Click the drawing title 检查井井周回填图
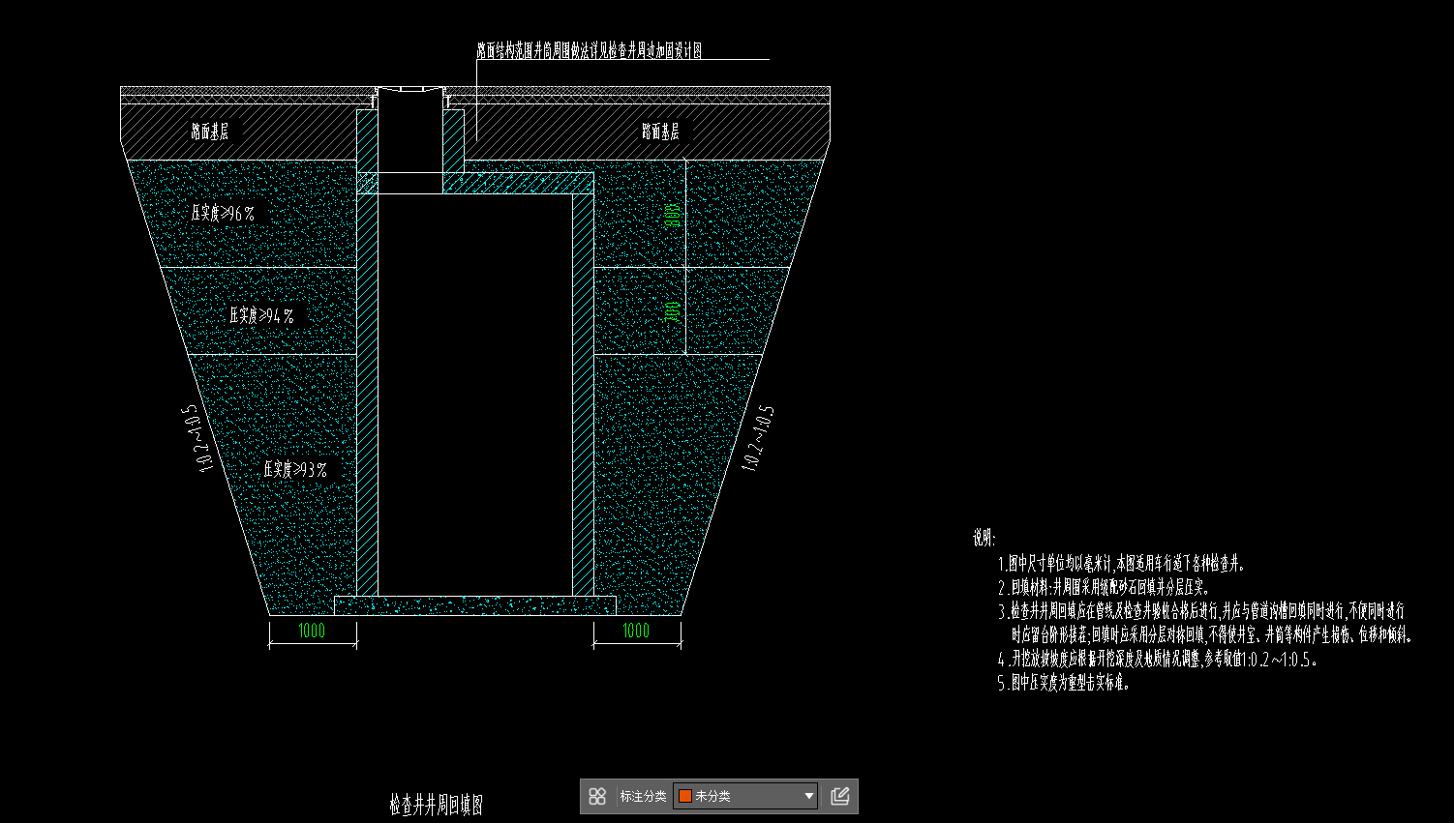This screenshot has width=1454, height=823. (436, 805)
